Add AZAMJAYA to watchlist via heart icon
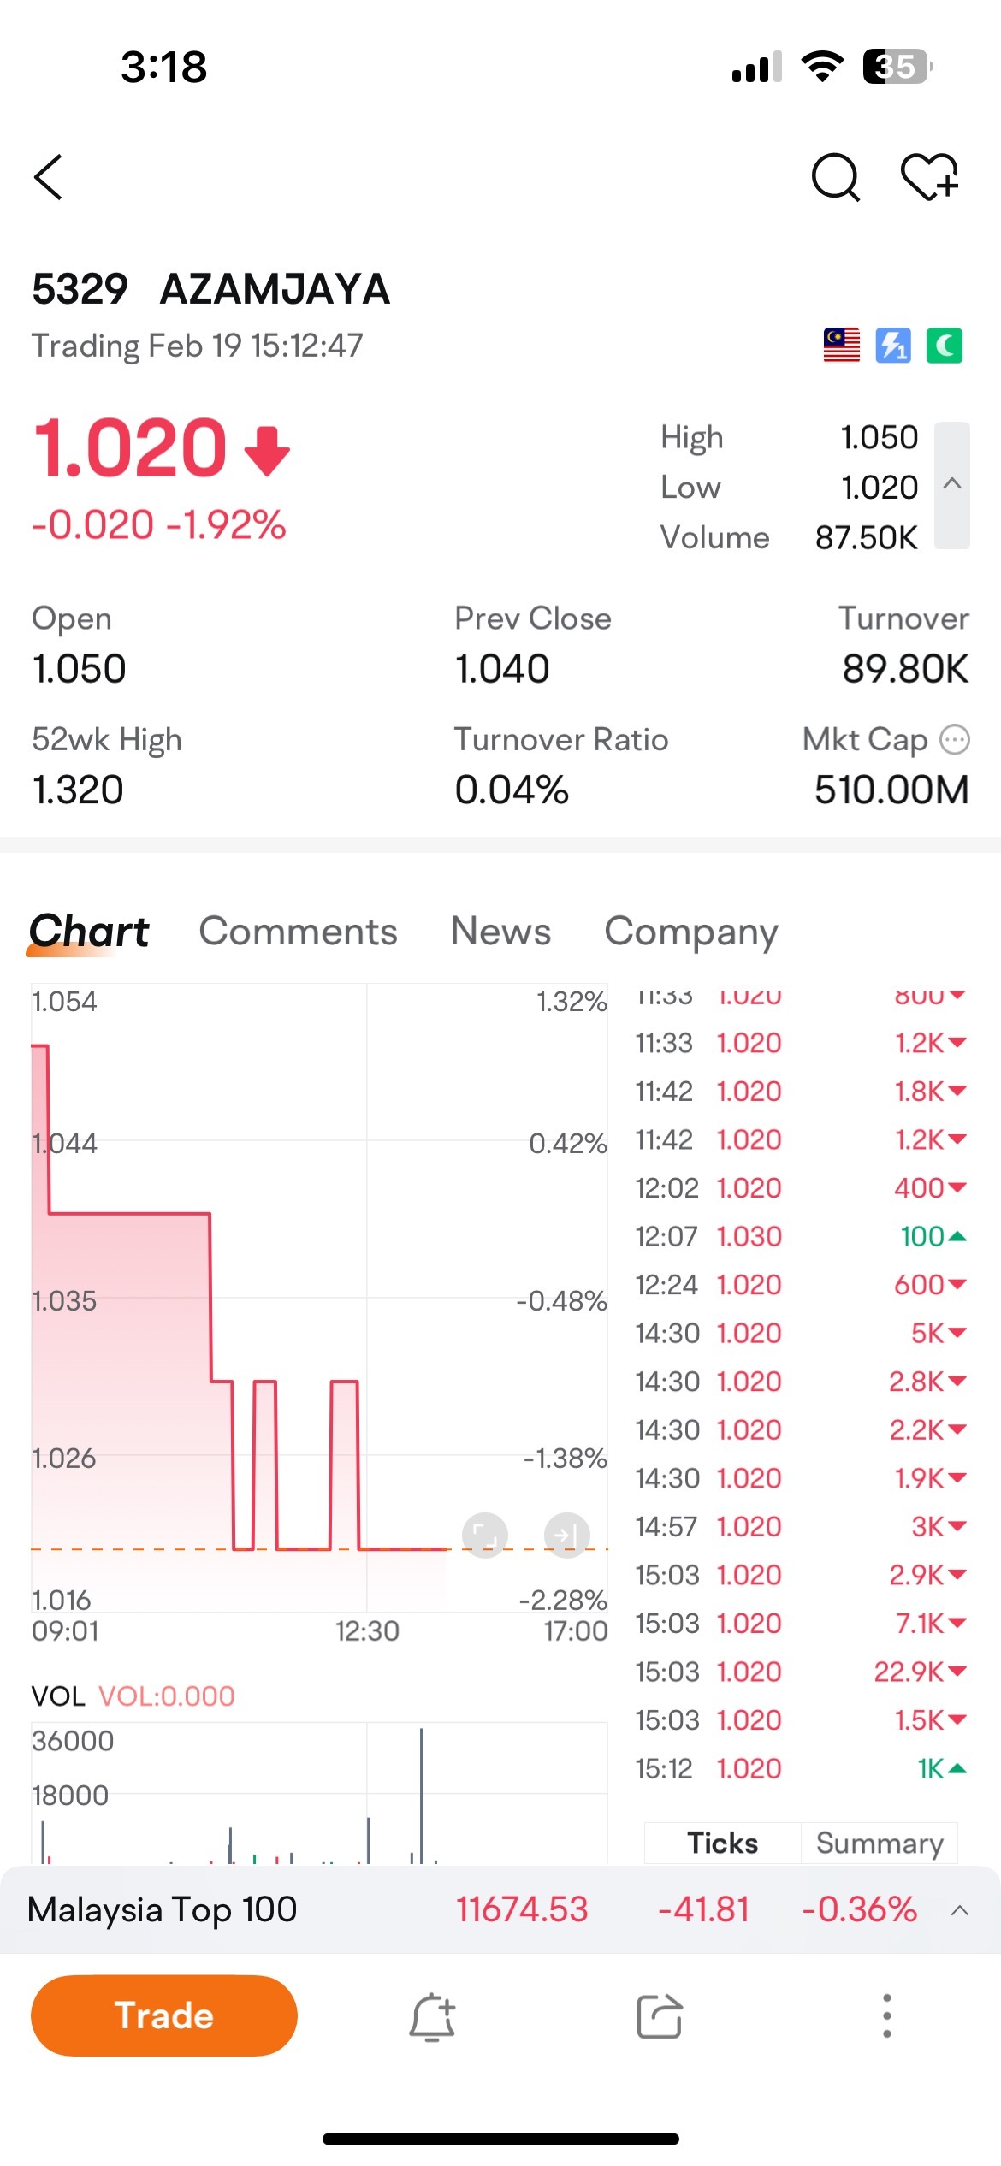 tap(930, 177)
